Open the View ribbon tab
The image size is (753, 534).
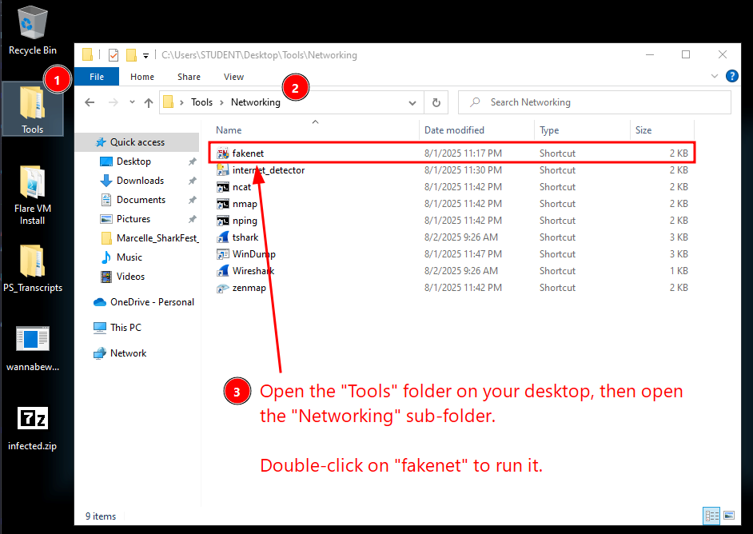pos(233,77)
